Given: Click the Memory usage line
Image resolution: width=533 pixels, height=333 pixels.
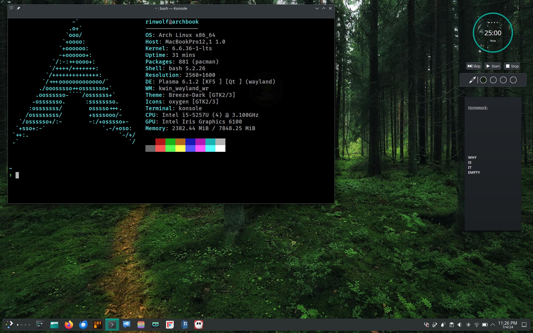Looking at the screenshot, I should (x=200, y=128).
